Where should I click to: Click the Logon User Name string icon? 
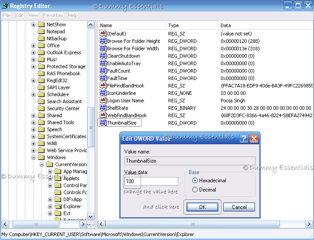(x=103, y=100)
